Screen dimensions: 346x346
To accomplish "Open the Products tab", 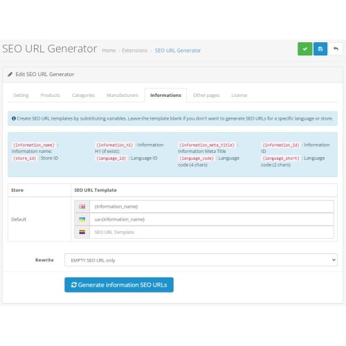I will 51,95.
